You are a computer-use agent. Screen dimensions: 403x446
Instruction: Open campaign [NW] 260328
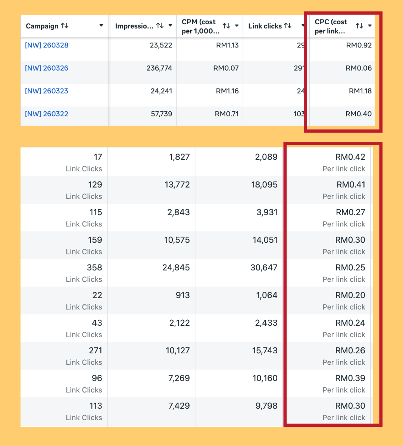[x=47, y=45]
